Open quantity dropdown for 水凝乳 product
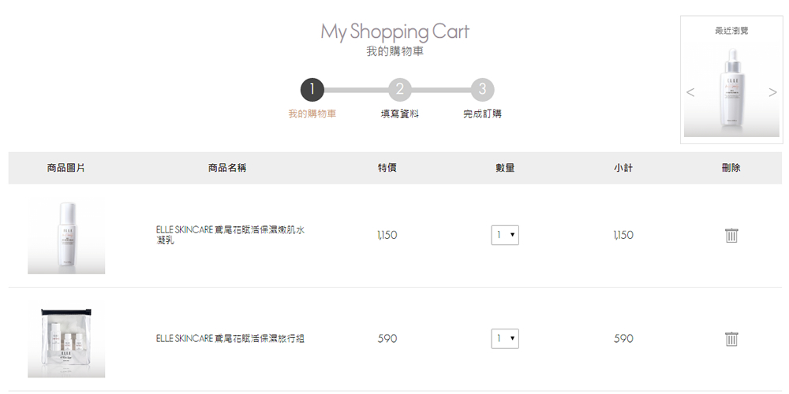 505,235
